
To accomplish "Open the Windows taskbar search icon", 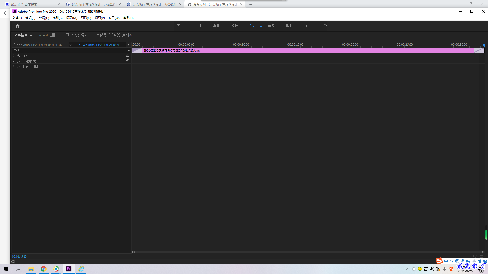I will click(x=18, y=269).
